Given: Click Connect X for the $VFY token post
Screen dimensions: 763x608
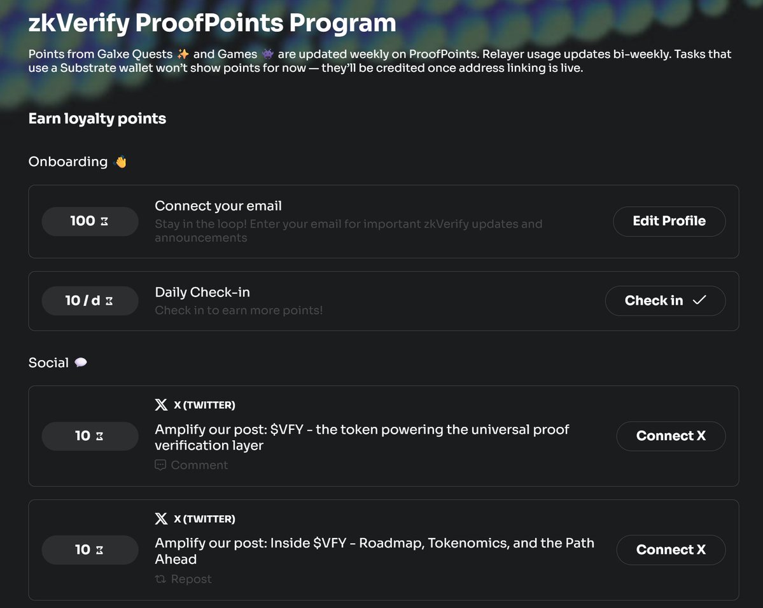Looking at the screenshot, I should pos(671,436).
